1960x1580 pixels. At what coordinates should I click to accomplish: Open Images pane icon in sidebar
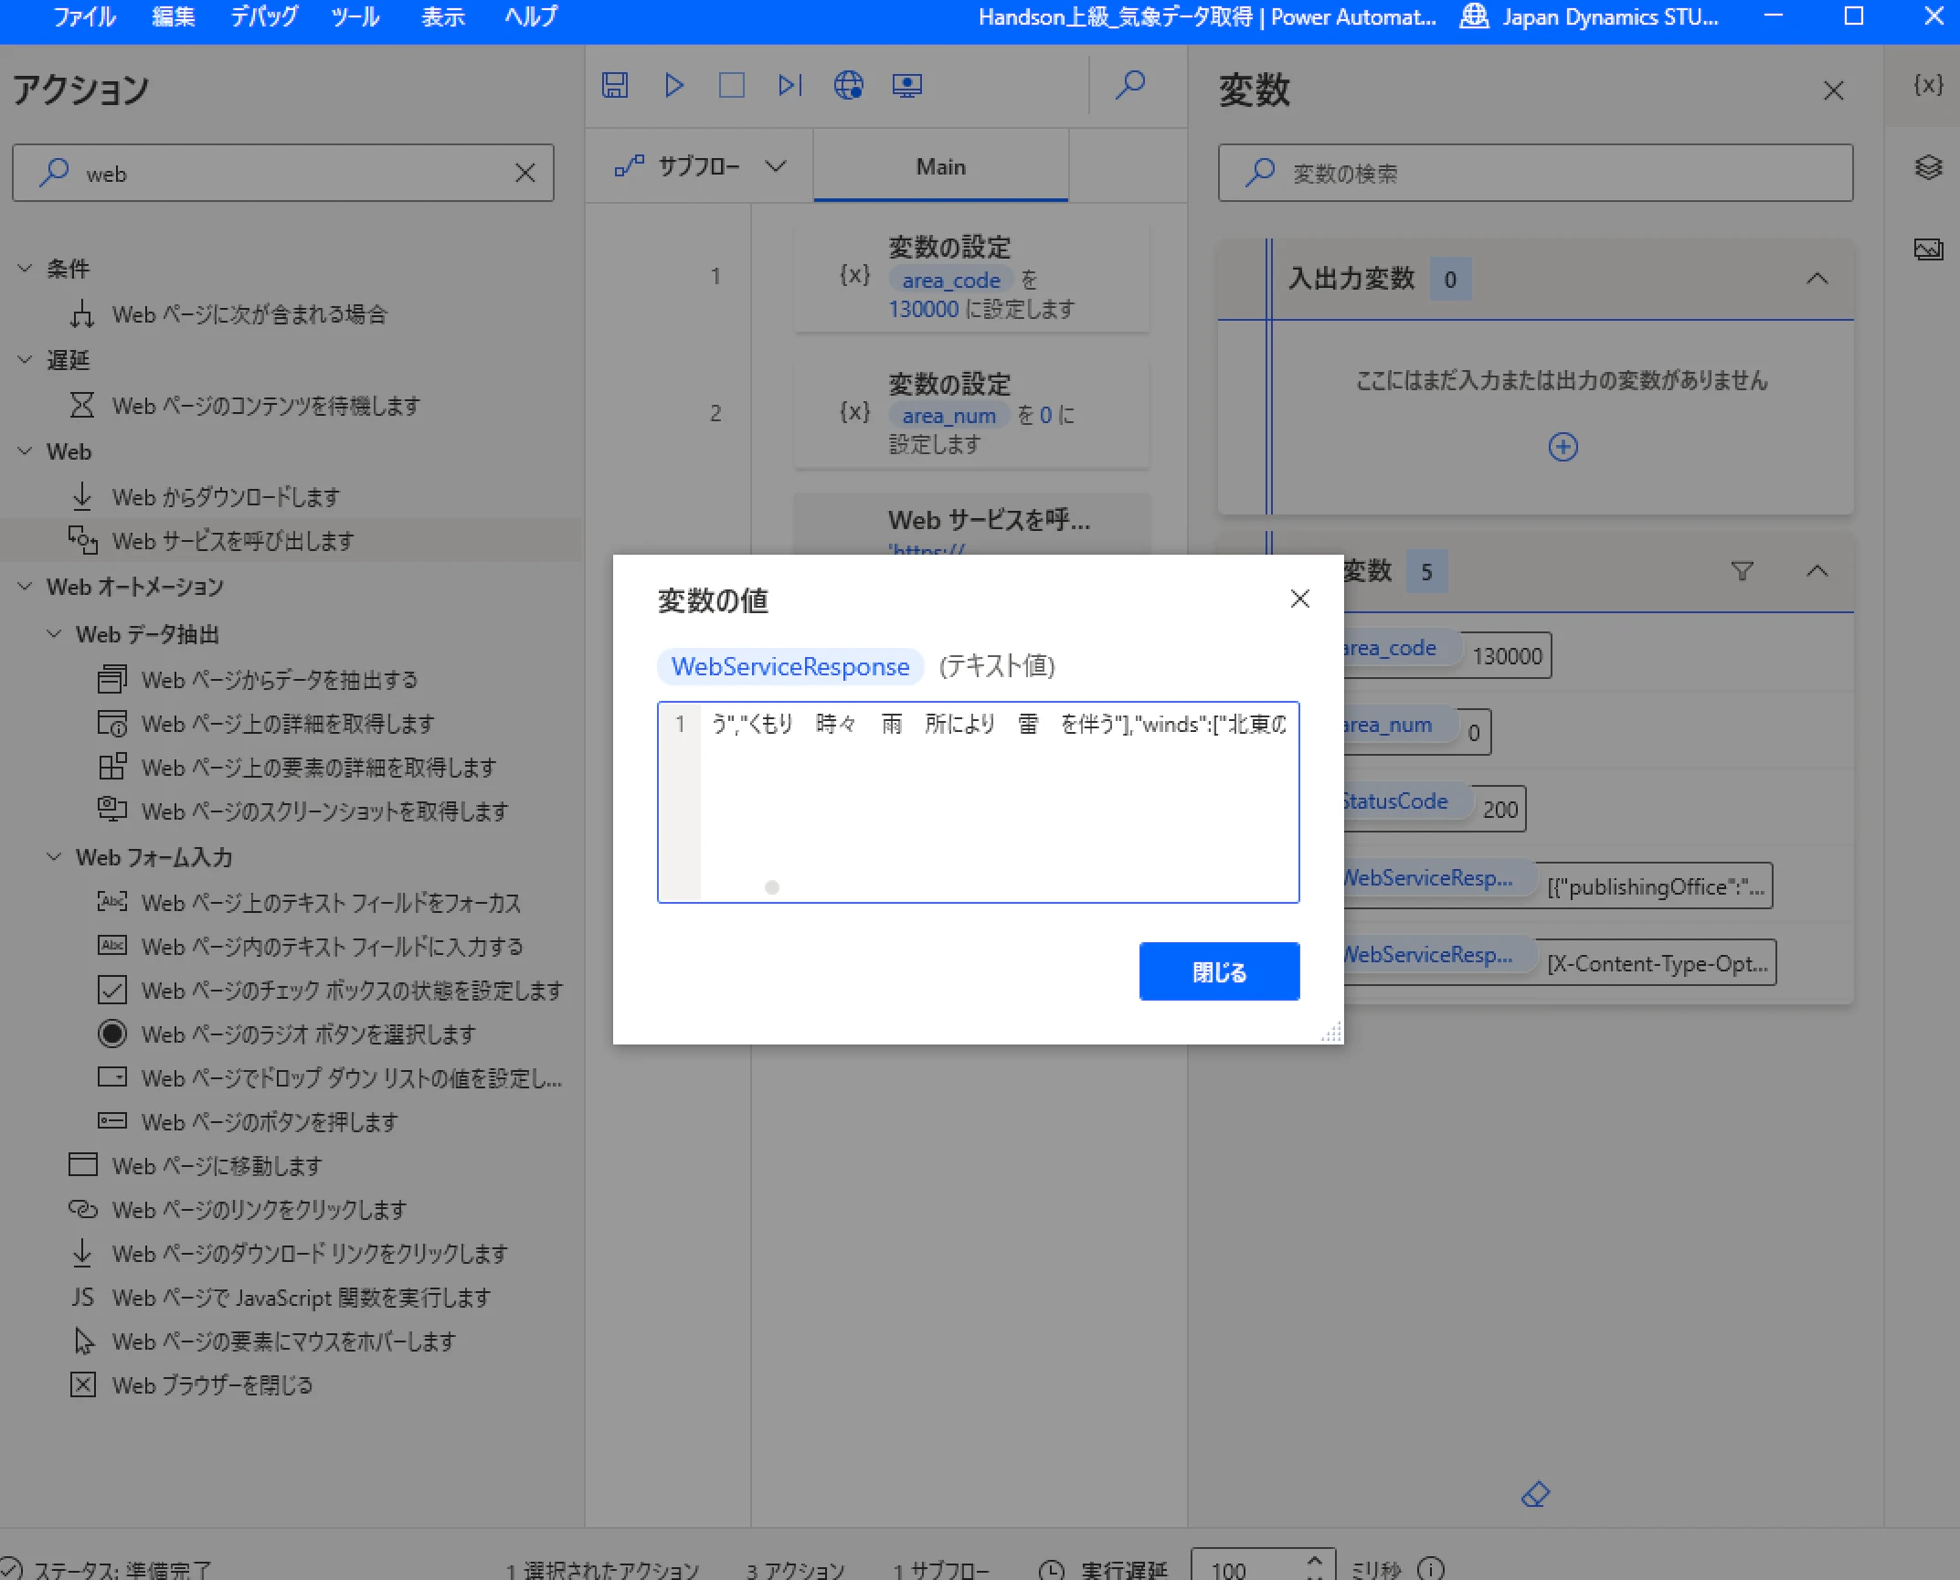1928,249
